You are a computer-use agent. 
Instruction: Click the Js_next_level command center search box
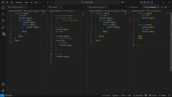pyautogui.click(x=87, y=2)
